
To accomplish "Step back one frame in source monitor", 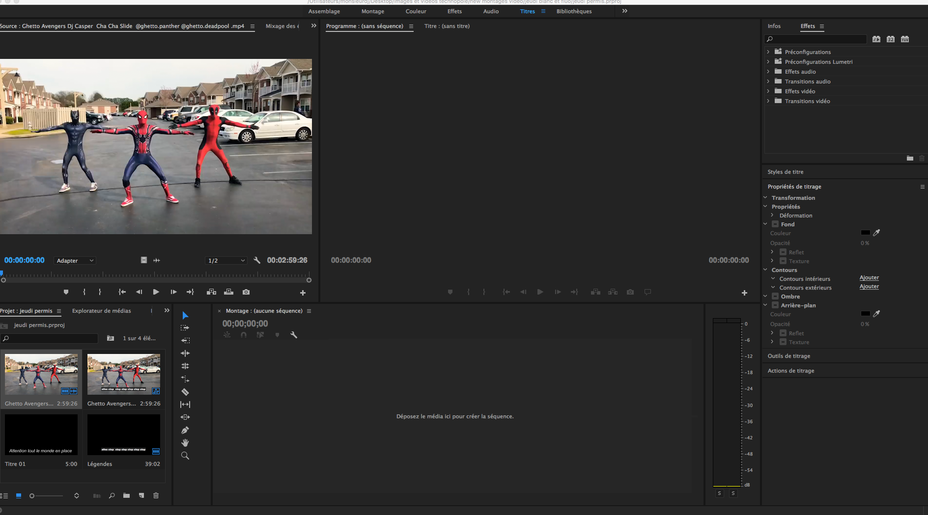I will [139, 292].
